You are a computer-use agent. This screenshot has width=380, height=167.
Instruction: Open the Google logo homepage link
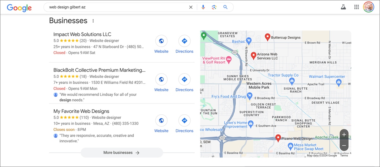(x=19, y=8)
